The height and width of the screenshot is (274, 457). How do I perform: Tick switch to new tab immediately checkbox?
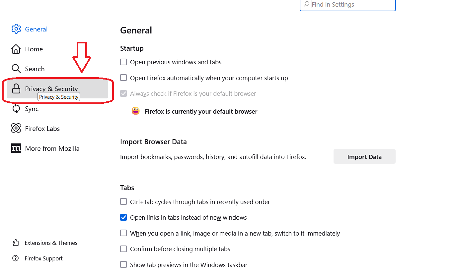[x=123, y=233]
